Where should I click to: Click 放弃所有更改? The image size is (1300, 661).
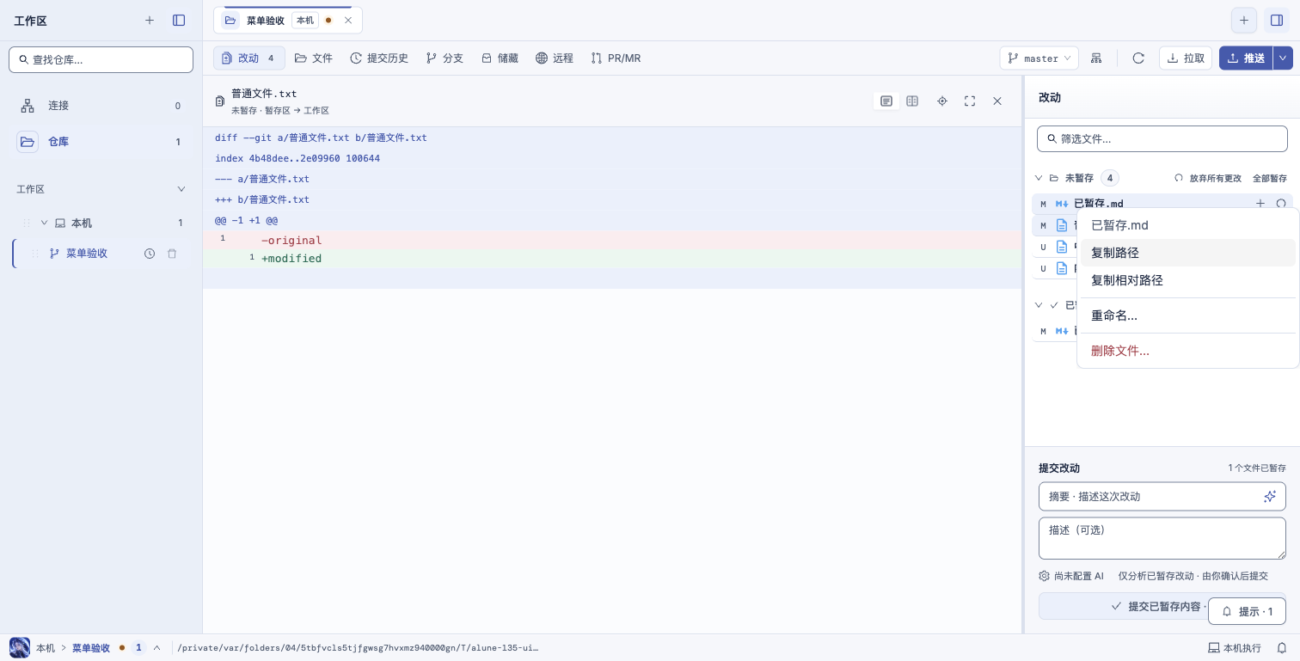point(1208,178)
